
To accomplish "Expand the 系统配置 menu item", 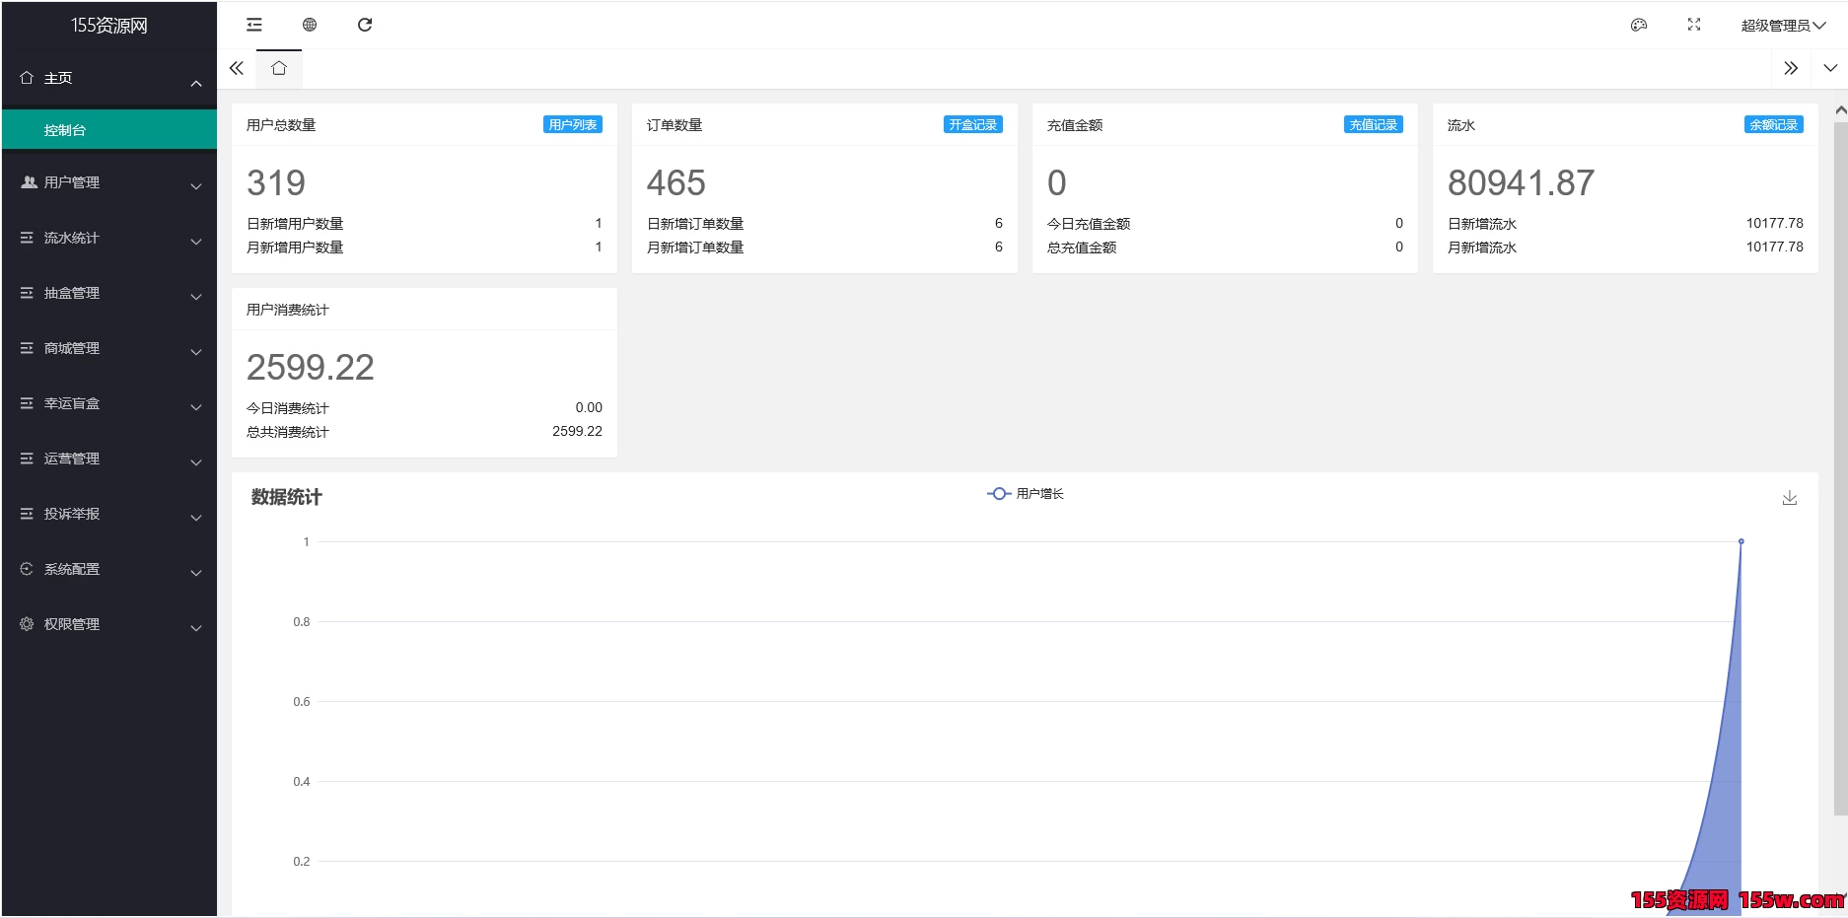I will tap(108, 569).
